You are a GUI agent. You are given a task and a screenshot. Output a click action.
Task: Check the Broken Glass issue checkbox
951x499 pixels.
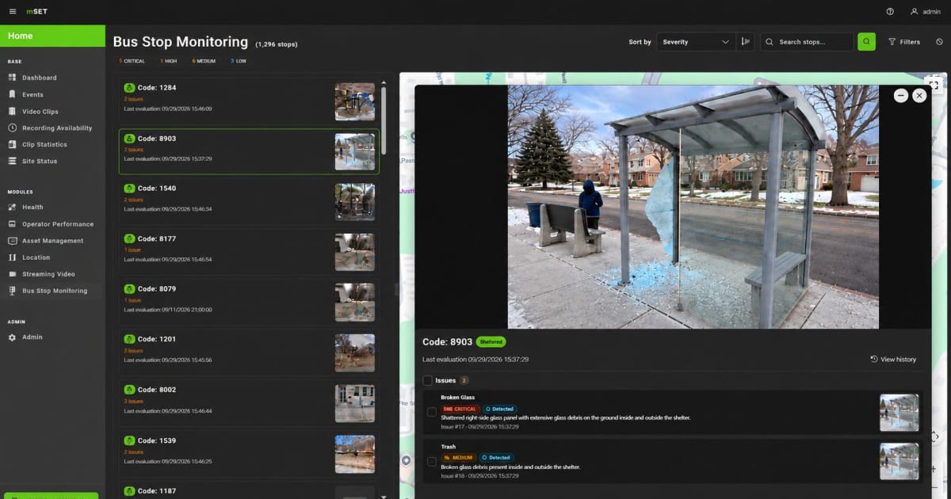(x=432, y=412)
